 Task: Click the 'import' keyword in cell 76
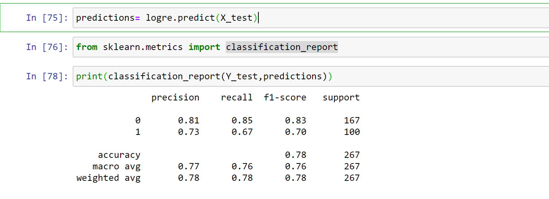click(x=204, y=47)
